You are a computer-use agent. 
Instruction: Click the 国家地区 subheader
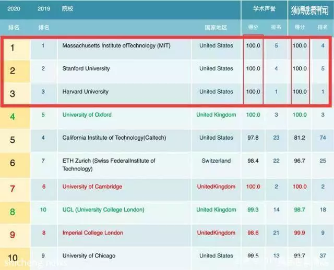pos(216,28)
